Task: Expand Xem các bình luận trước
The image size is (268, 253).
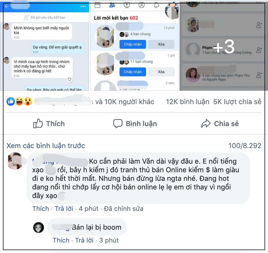Action: (x=46, y=146)
